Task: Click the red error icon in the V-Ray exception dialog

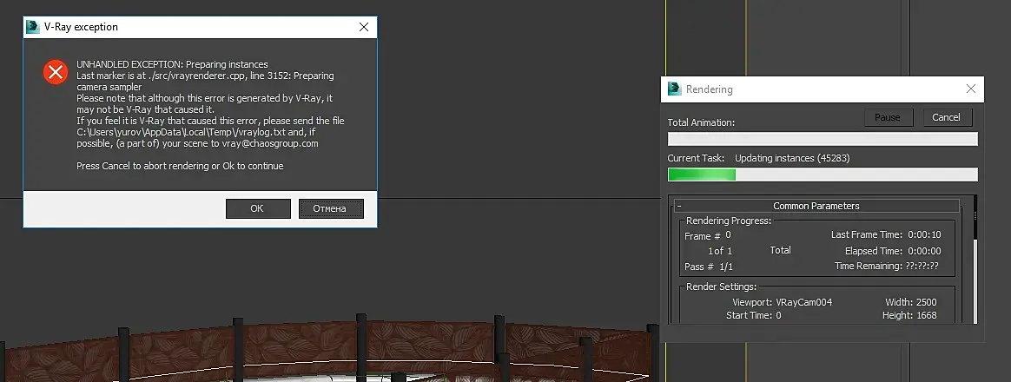Action: [56, 72]
